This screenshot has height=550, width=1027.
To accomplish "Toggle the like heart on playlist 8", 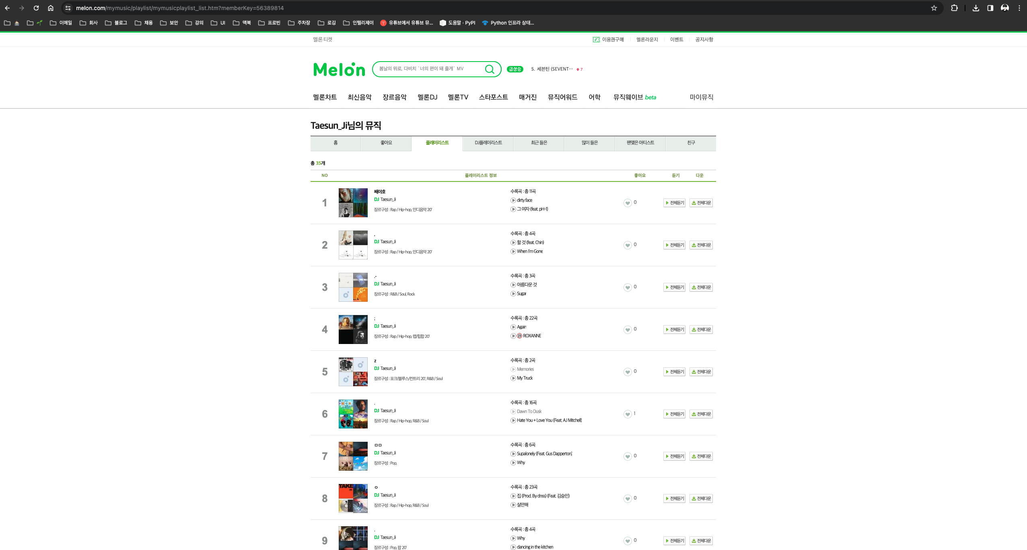I will pyautogui.click(x=627, y=499).
